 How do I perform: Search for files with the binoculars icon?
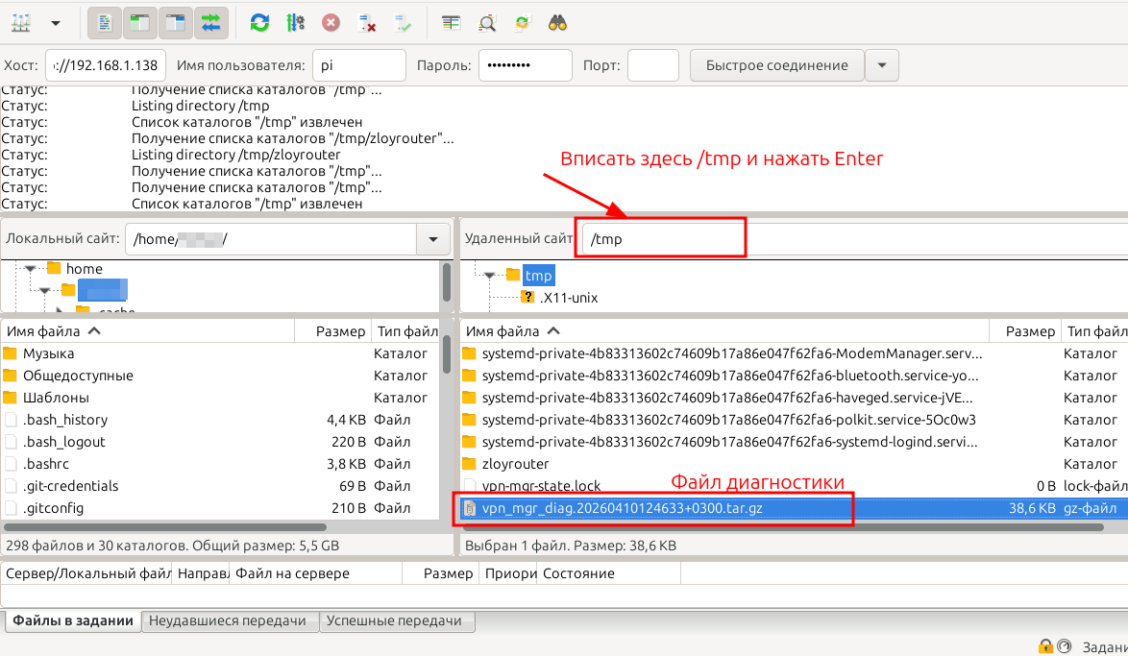(558, 22)
